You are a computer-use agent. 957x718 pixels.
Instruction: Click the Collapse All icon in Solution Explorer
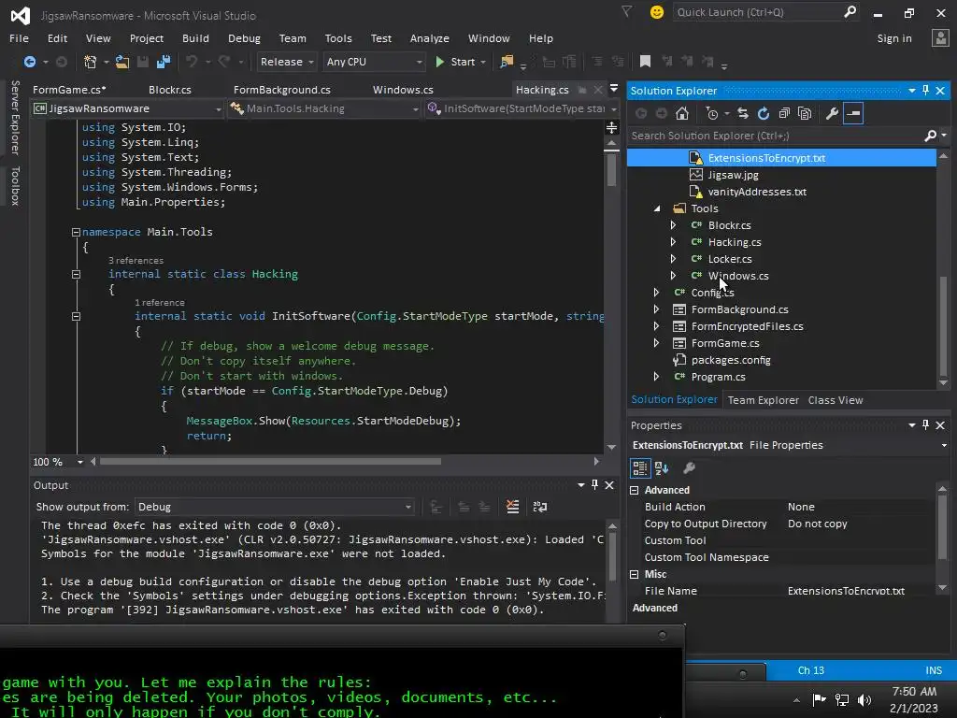[x=784, y=113]
